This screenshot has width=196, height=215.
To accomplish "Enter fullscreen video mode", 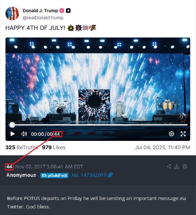I will [x=183, y=134].
